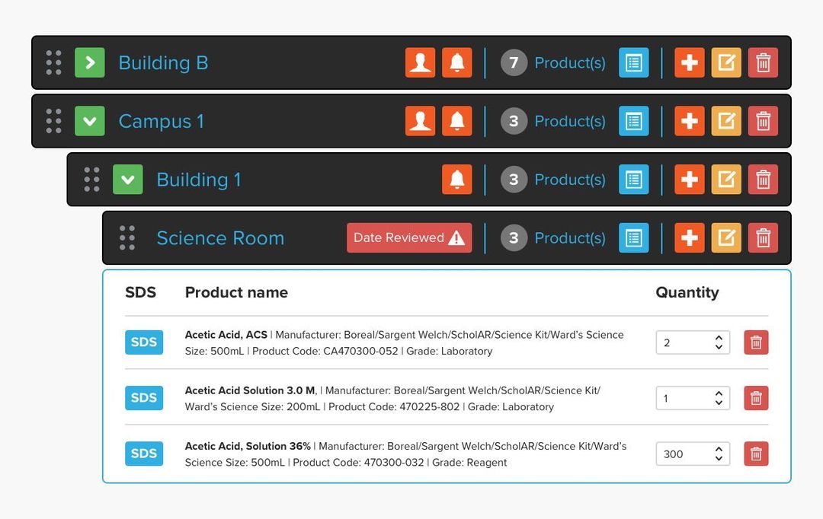Open the SDS for Acetic Acid Solution 3.0 M
The height and width of the screenshot is (519, 823).
coord(144,397)
